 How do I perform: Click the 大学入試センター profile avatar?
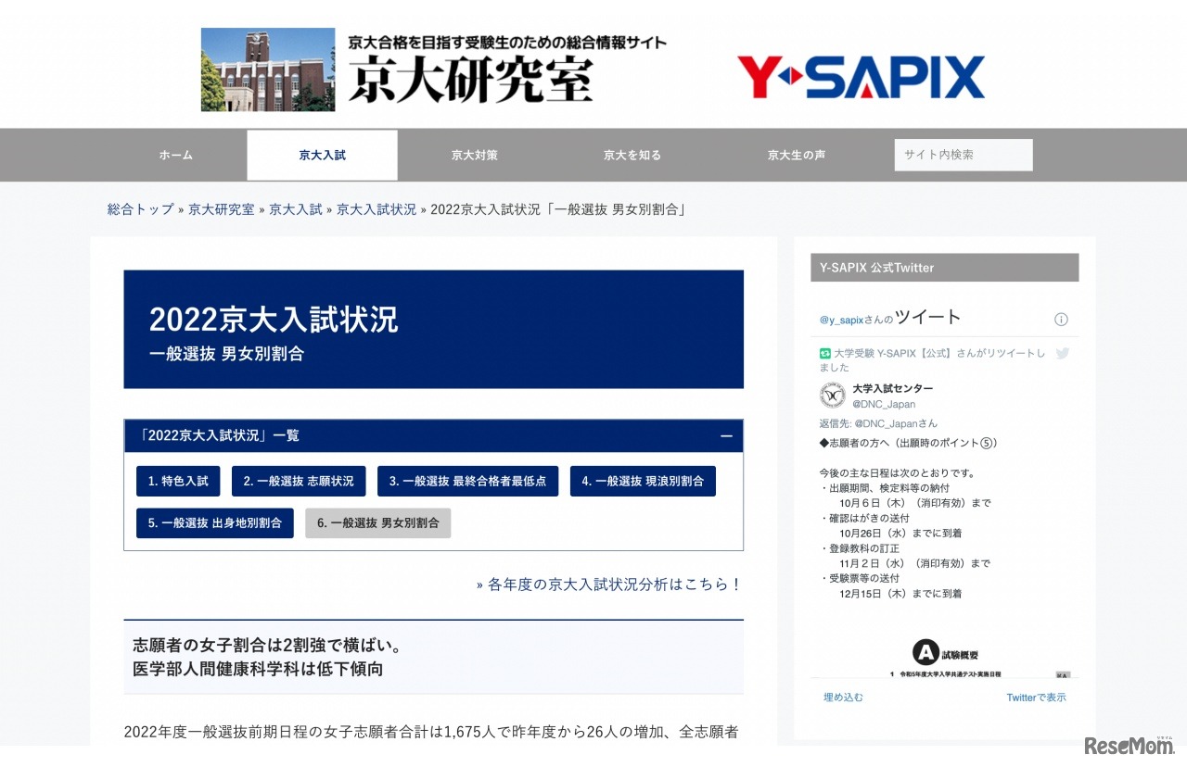[x=832, y=396]
